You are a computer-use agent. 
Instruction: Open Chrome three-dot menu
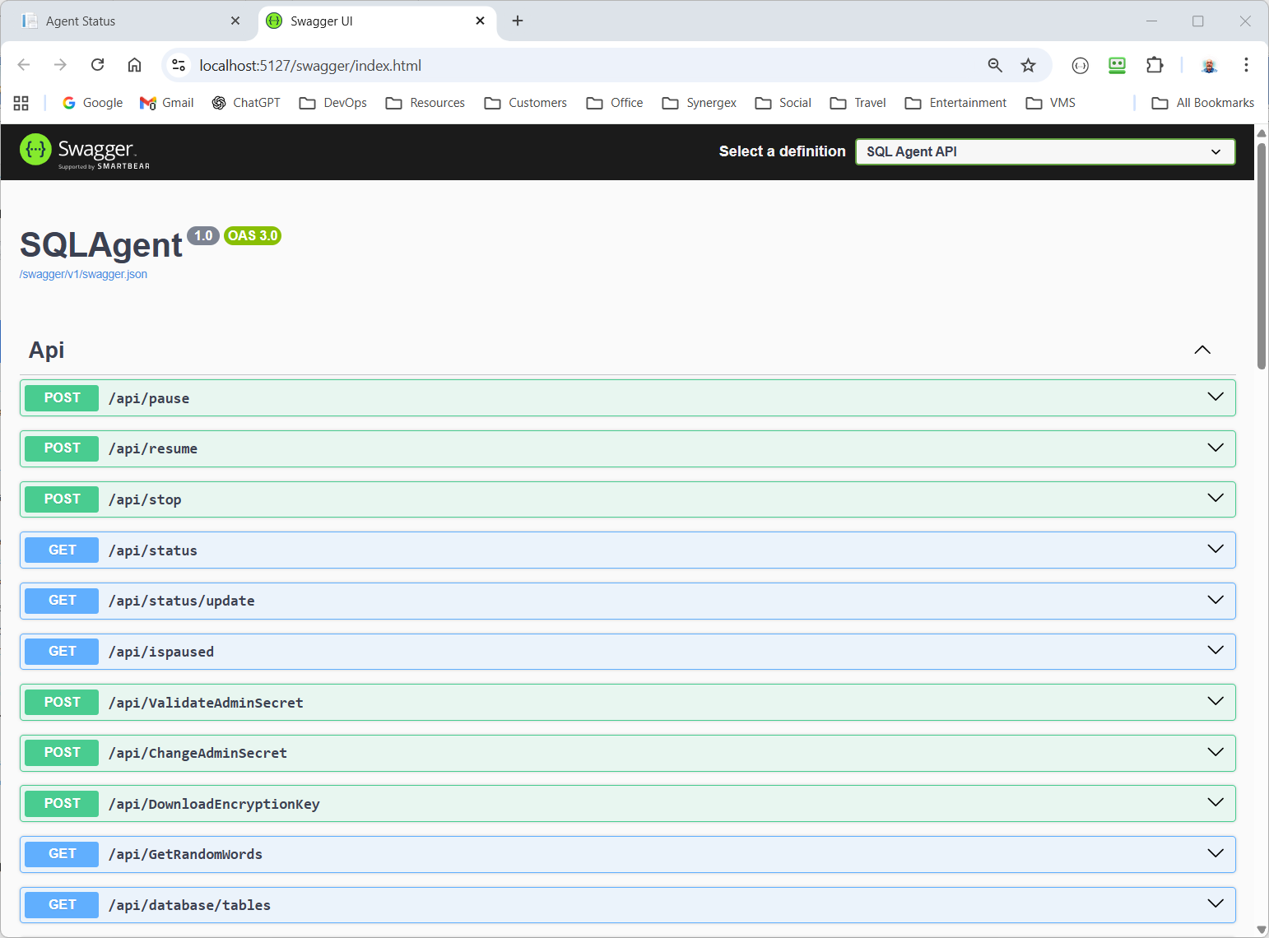(x=1246, y=65)
